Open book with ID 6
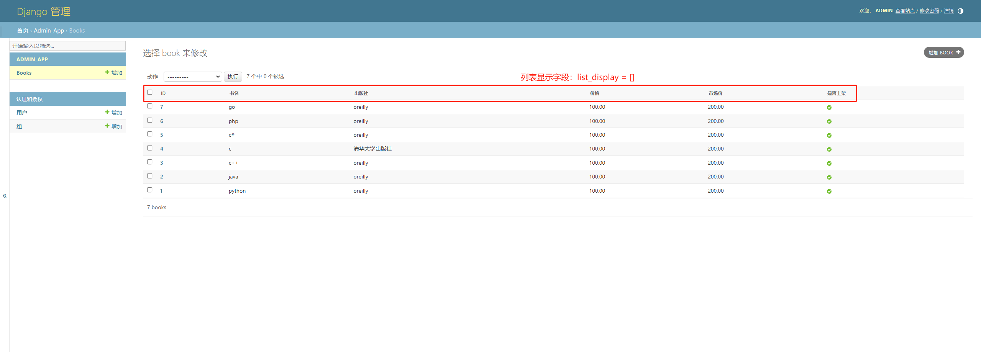The image size is (981, 352). point(162,121)
